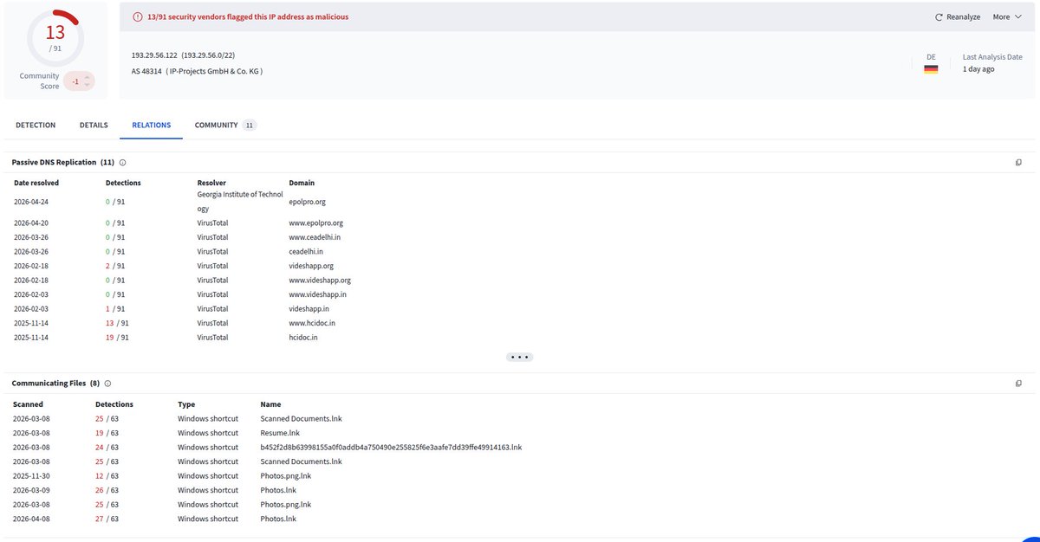Click the Type column header
This screenshot has height=542, width=1040.
[186, 404]
